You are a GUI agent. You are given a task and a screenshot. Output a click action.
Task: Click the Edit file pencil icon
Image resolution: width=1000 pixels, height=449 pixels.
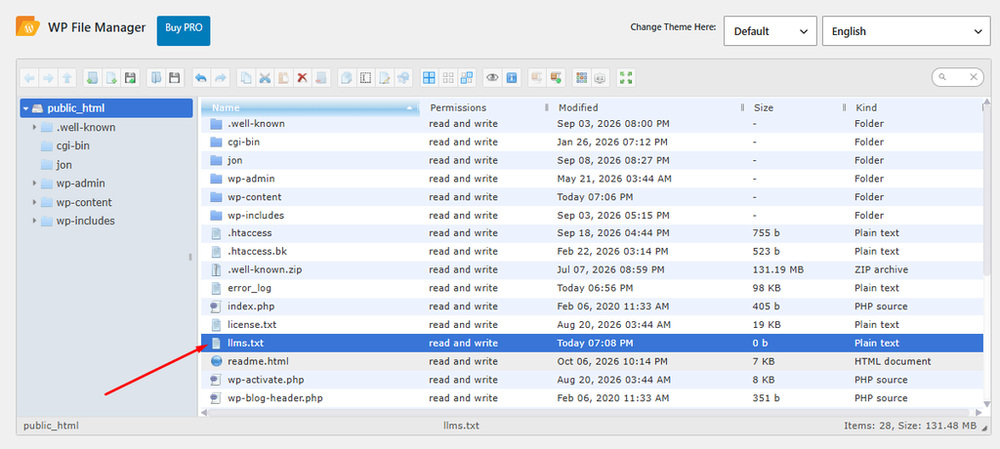[x=385, y=78]
